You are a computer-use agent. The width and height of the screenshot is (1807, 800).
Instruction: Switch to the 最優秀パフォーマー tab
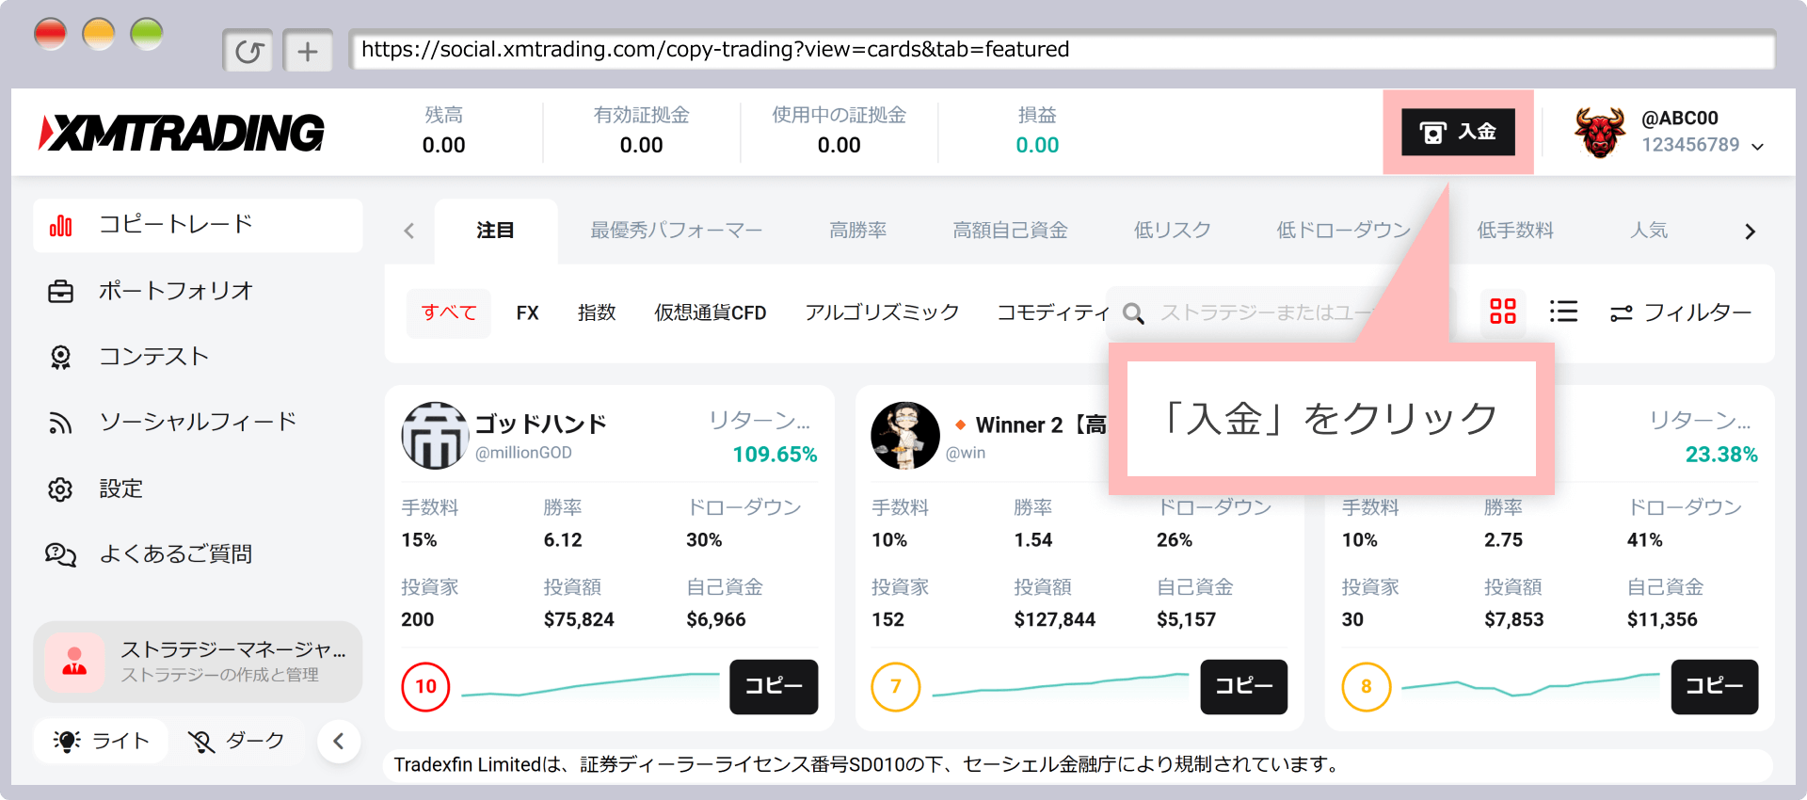[676, 231]
